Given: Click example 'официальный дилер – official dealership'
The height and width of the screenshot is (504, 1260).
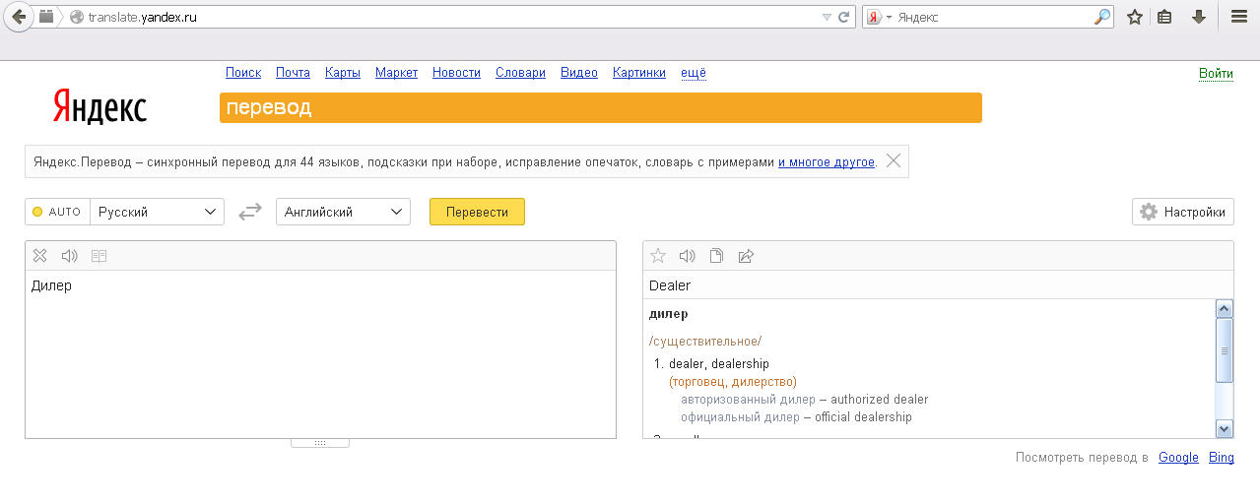Looking at the screenshot, I should click(x=796, y=417).
